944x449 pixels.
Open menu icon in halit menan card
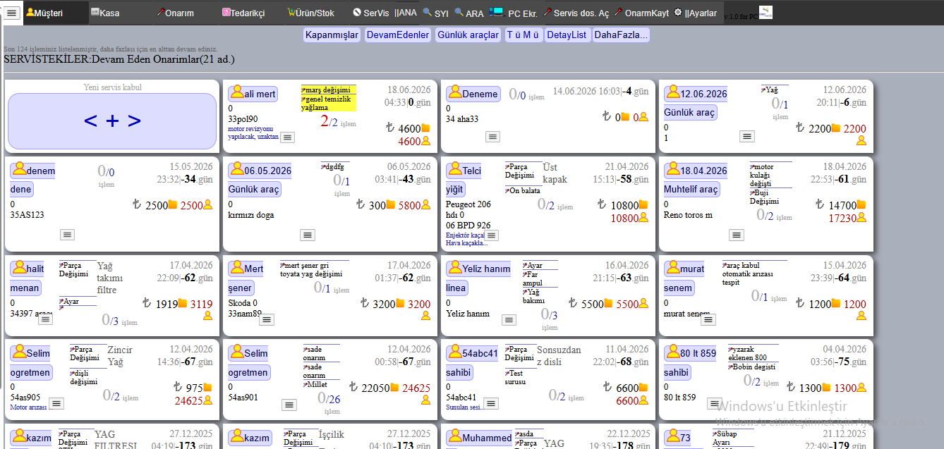click(x=45, y=319)
